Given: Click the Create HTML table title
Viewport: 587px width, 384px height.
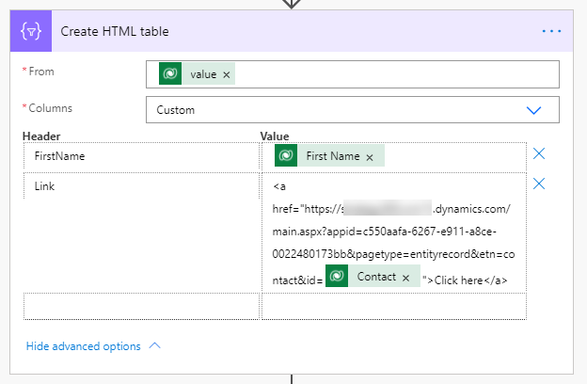Looking at the screenshot, I should [115, 31].
